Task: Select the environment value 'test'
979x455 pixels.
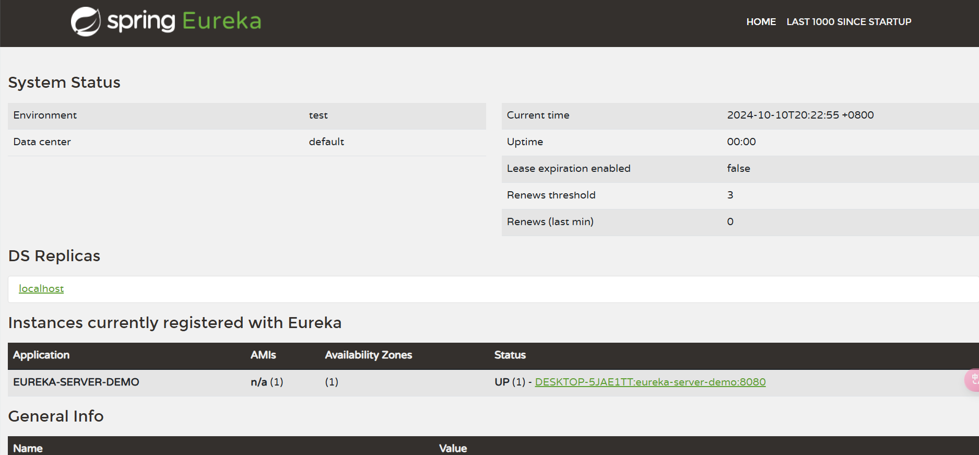Action: pos(318,115)
